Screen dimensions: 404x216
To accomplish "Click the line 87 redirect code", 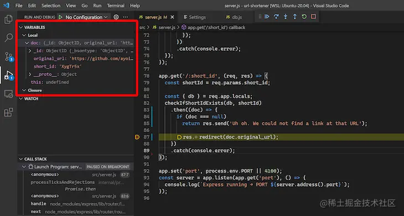I will [x=231, y=137].
